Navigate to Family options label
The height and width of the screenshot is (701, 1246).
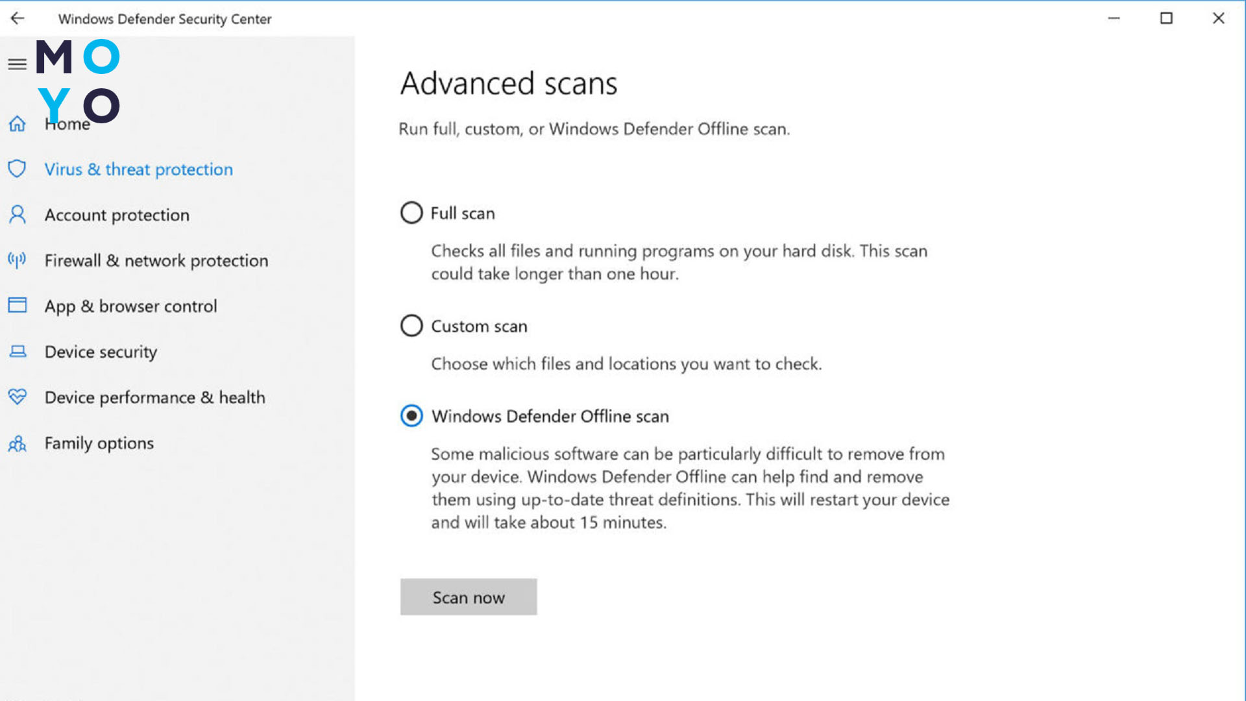click(x=99, y=443)
